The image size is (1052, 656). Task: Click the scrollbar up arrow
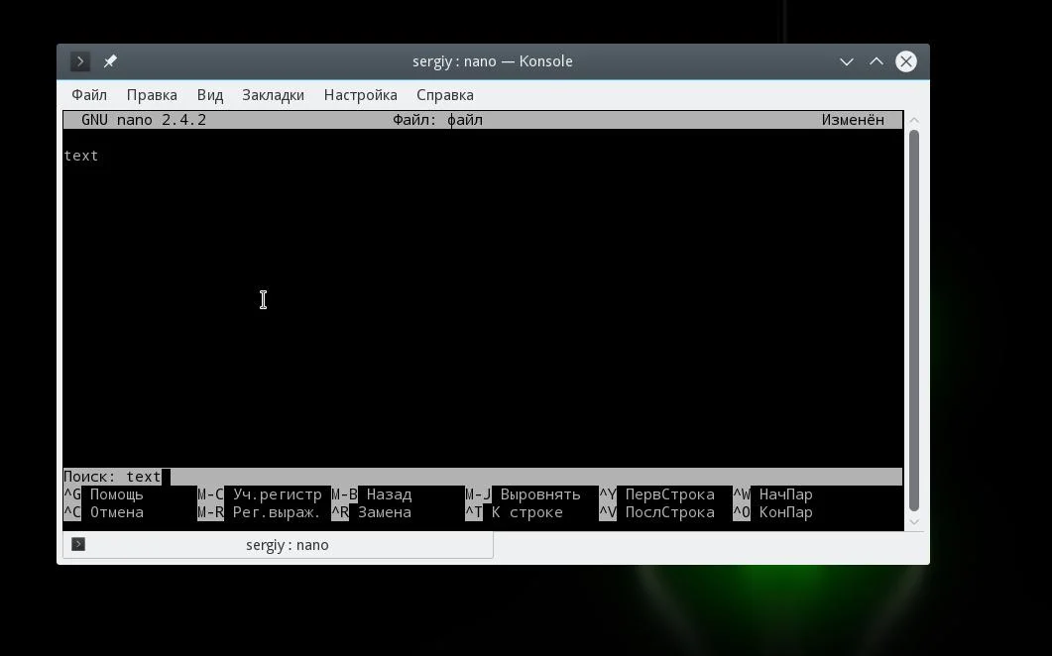[x=914, y=120]
